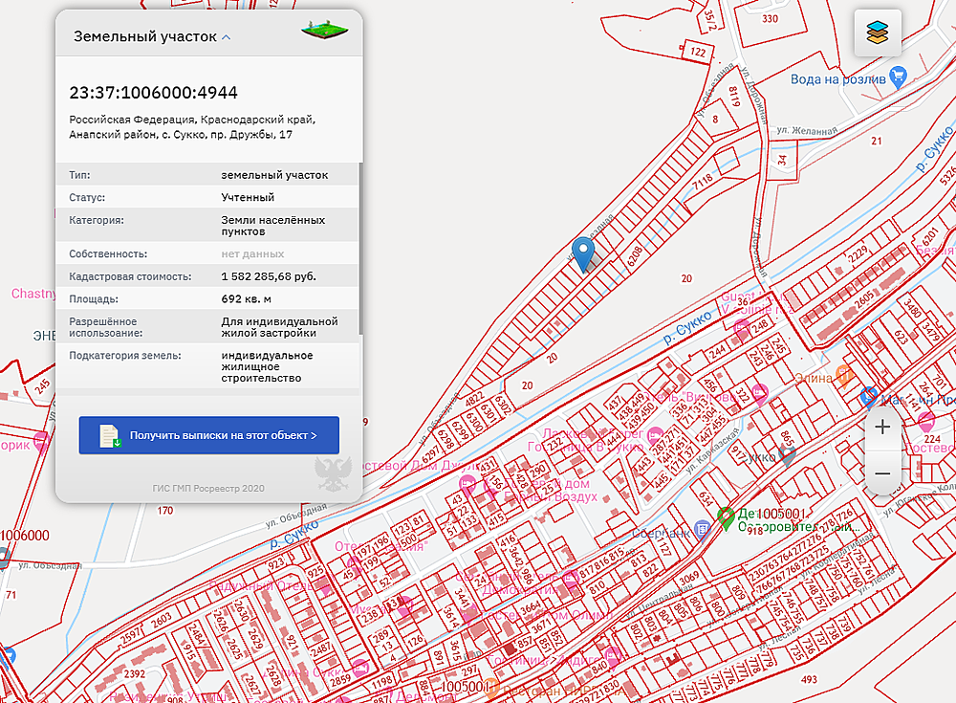Click the green location pin marker
The height and width of the screenshot is (703, 956).
click(725, 517)
